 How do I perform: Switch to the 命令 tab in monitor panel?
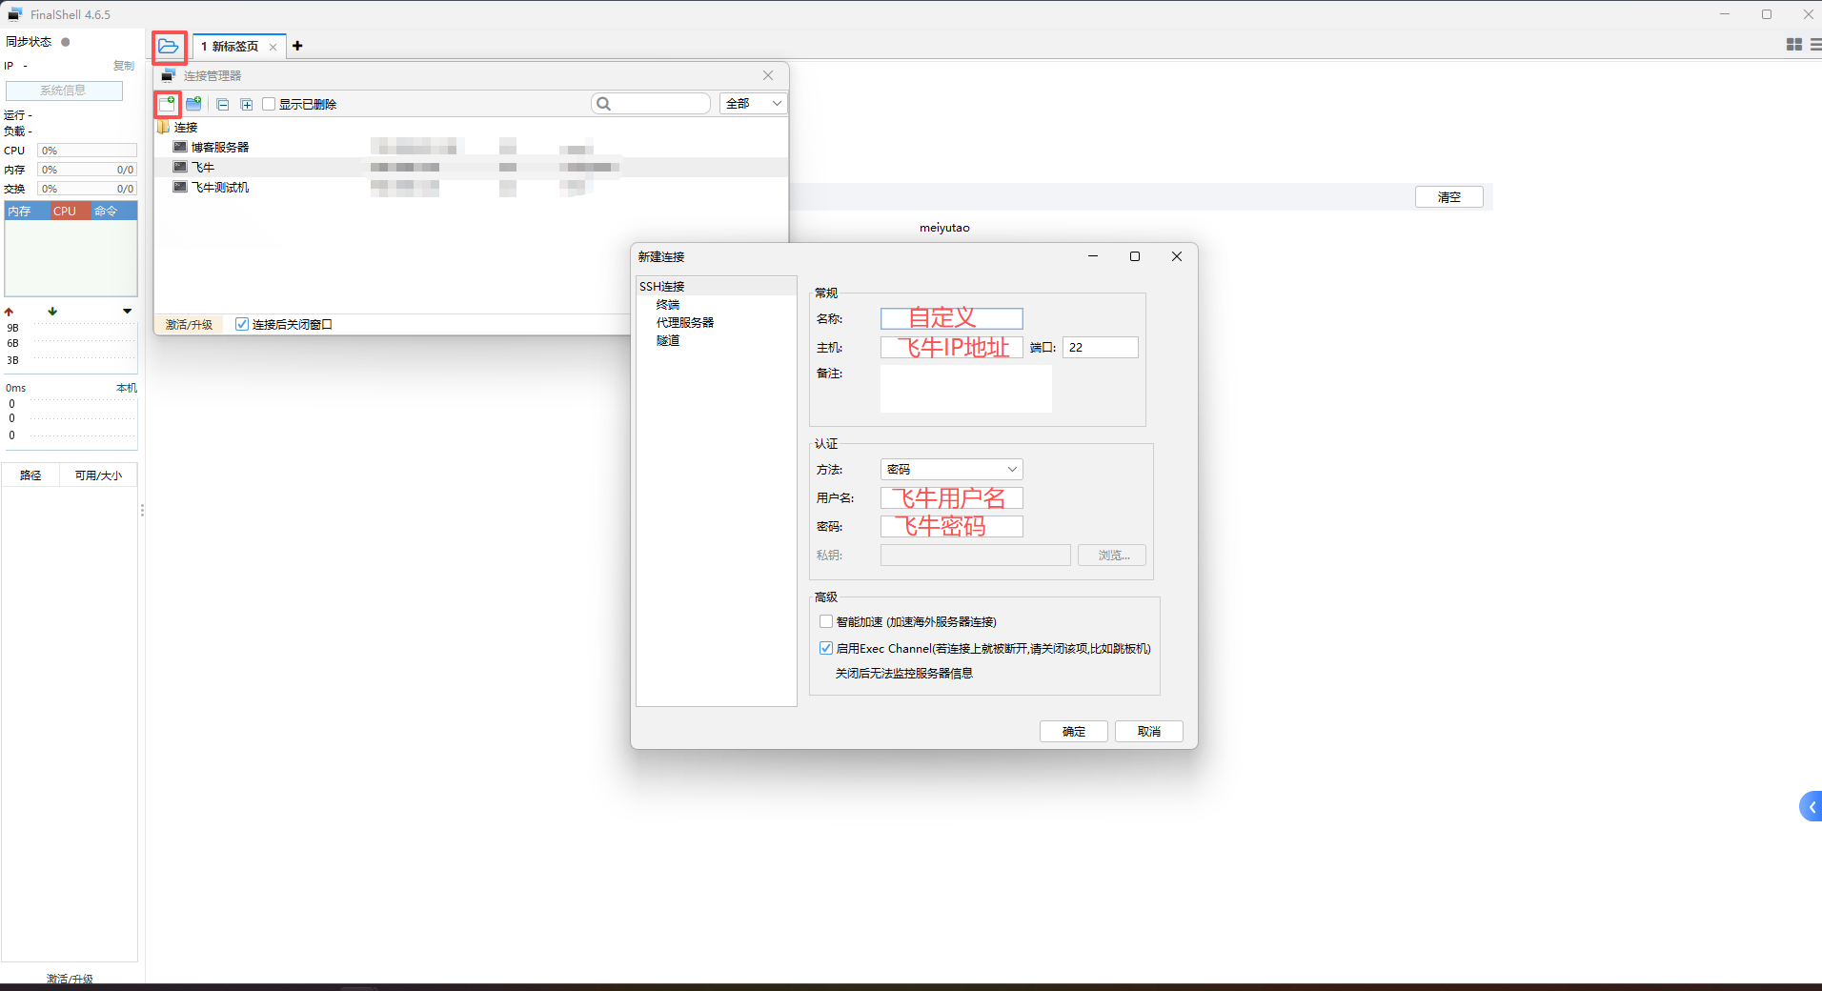click(106, 211)
